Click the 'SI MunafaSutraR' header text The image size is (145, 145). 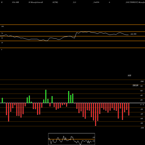click(36, 2)
